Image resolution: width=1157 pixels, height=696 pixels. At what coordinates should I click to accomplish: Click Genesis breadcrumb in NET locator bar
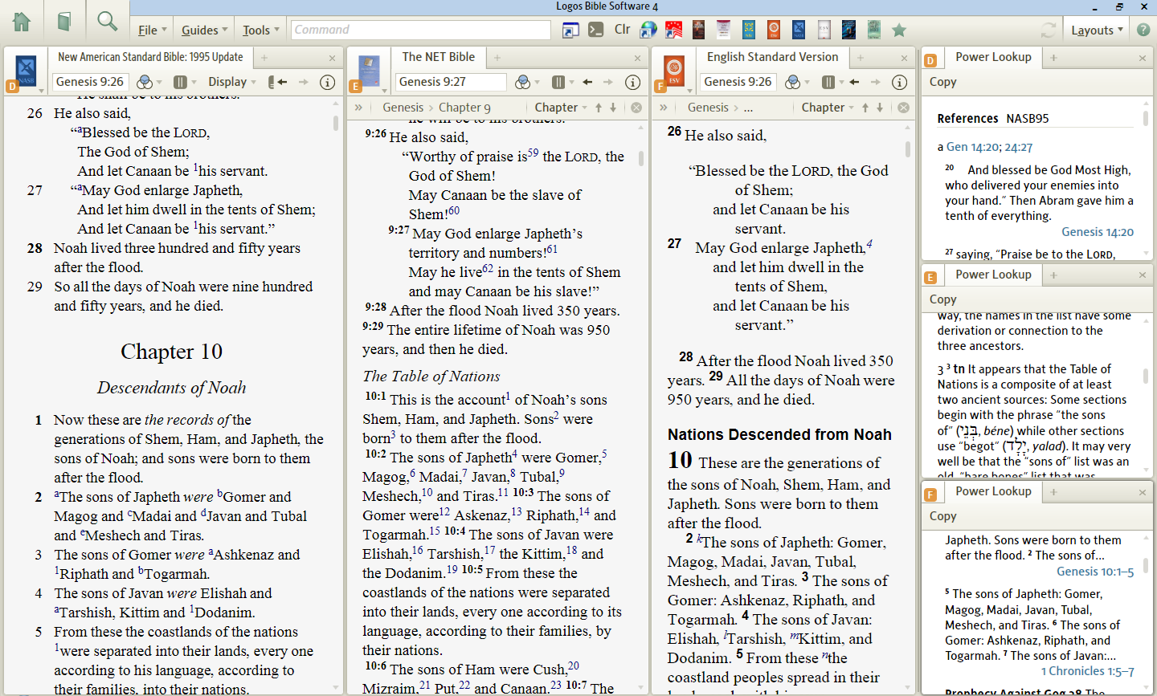[403, 108]
